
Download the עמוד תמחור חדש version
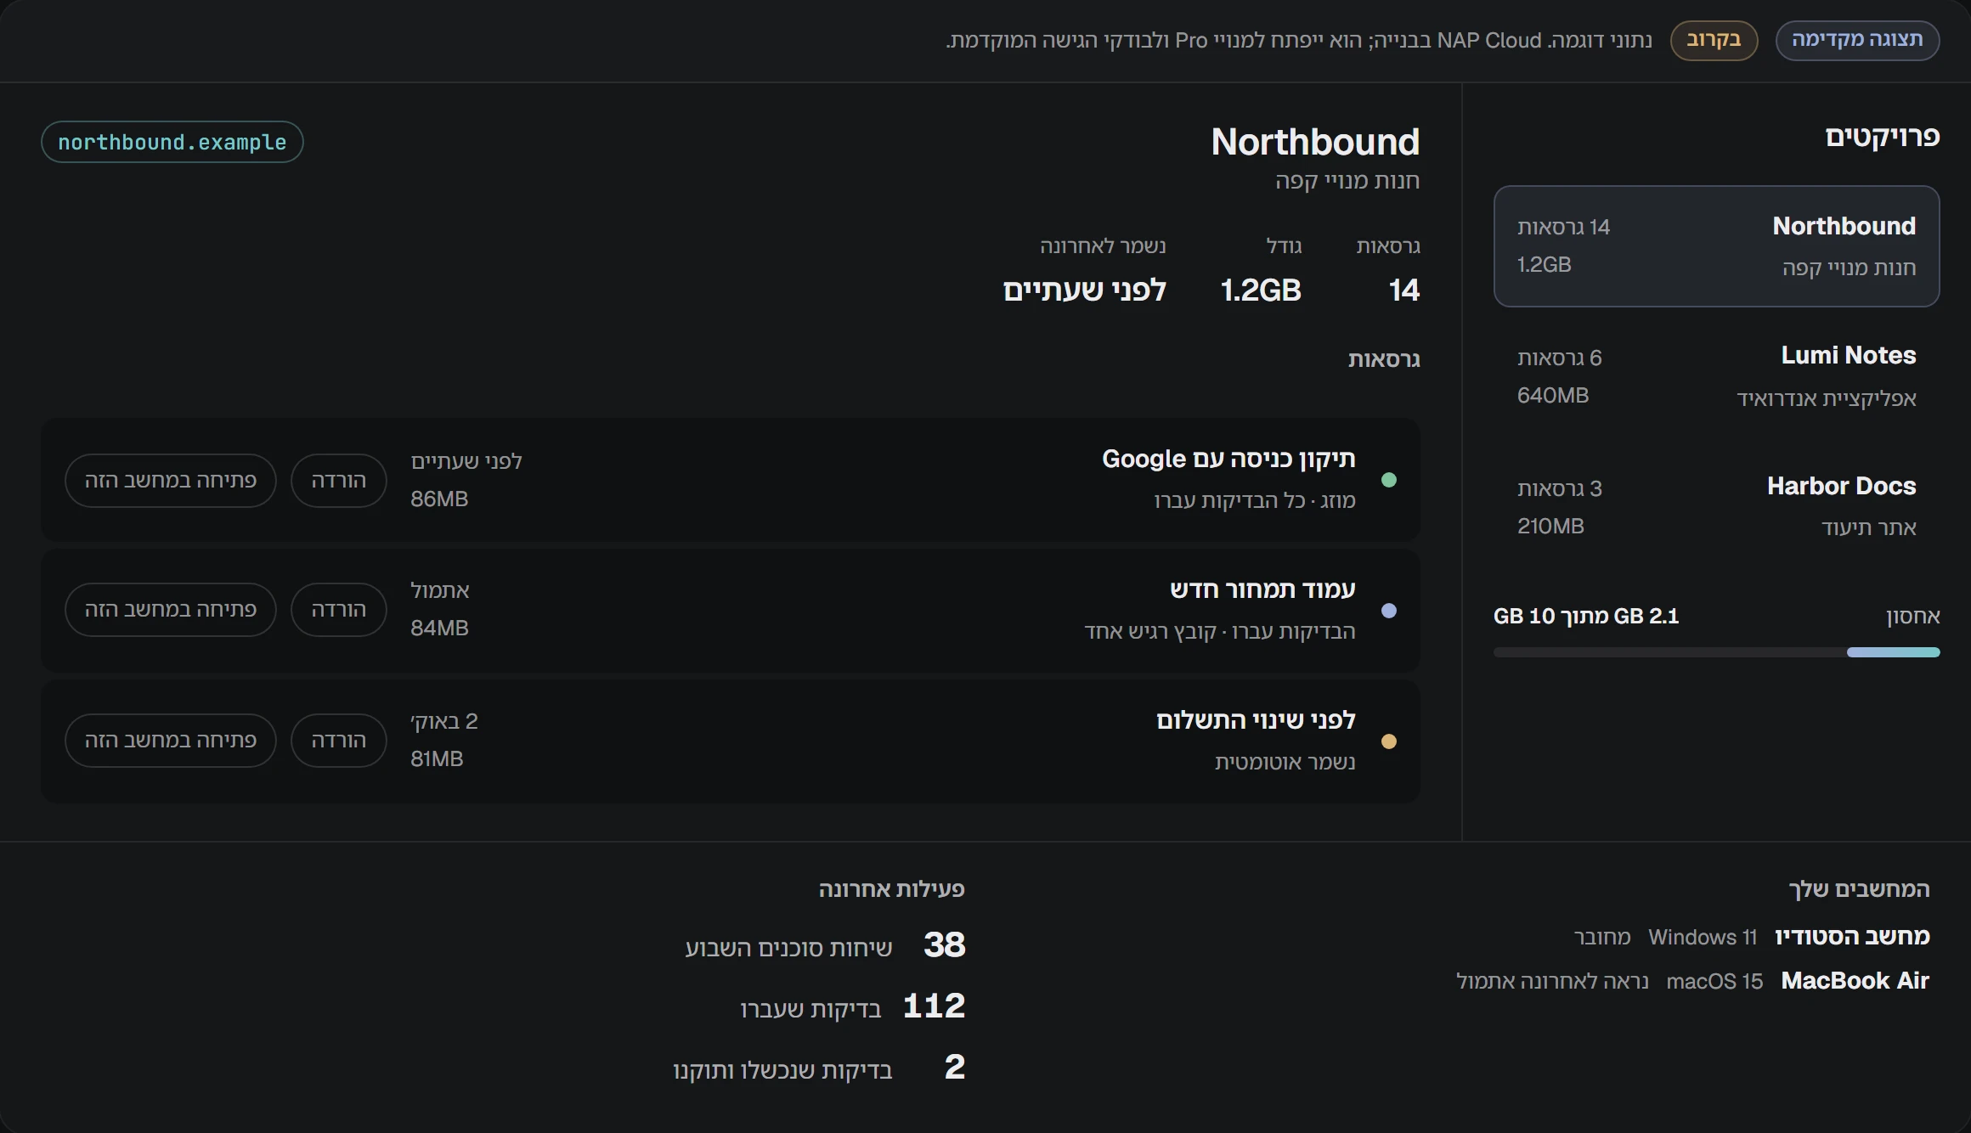(339, 610)
